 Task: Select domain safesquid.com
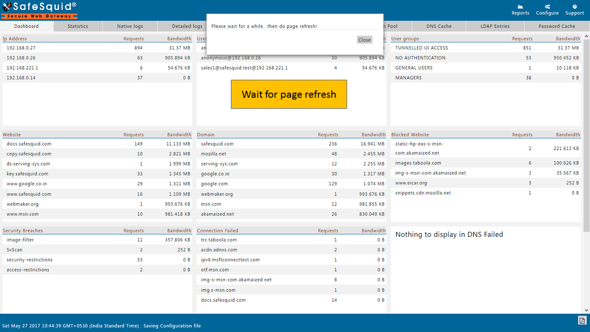pyautogui.click(x=291, y=144)
